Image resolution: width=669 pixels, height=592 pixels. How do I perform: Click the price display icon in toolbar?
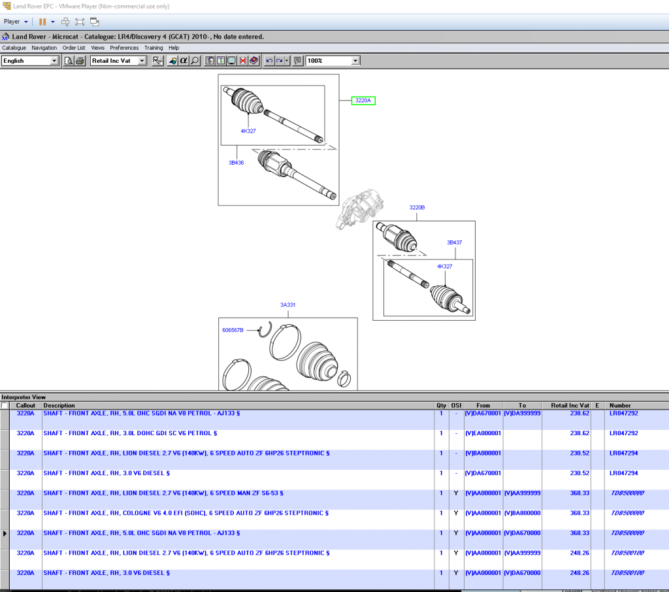221,61
